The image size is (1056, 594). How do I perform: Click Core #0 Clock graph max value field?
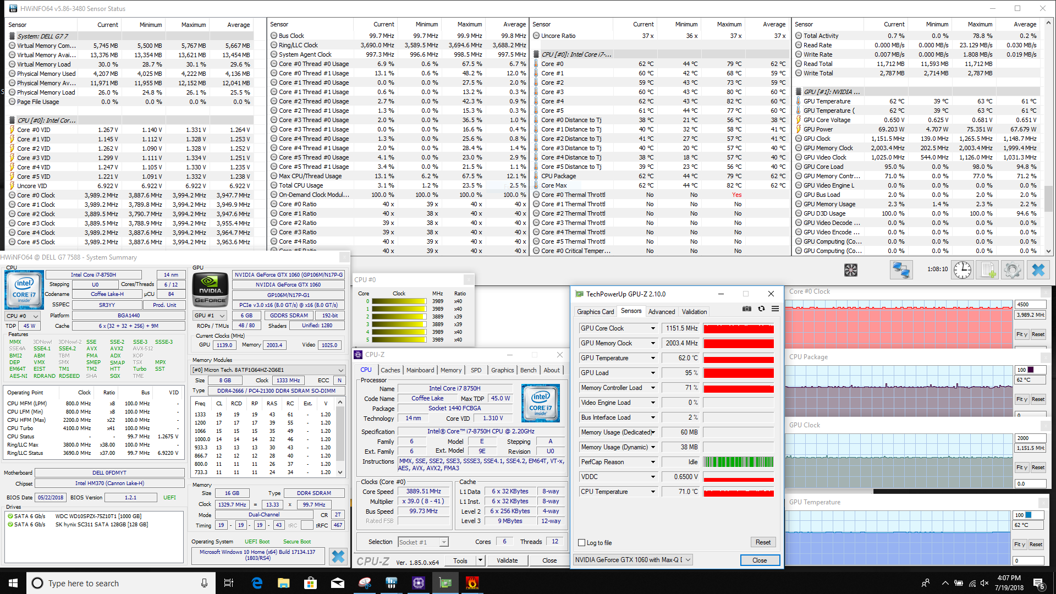1030,304
